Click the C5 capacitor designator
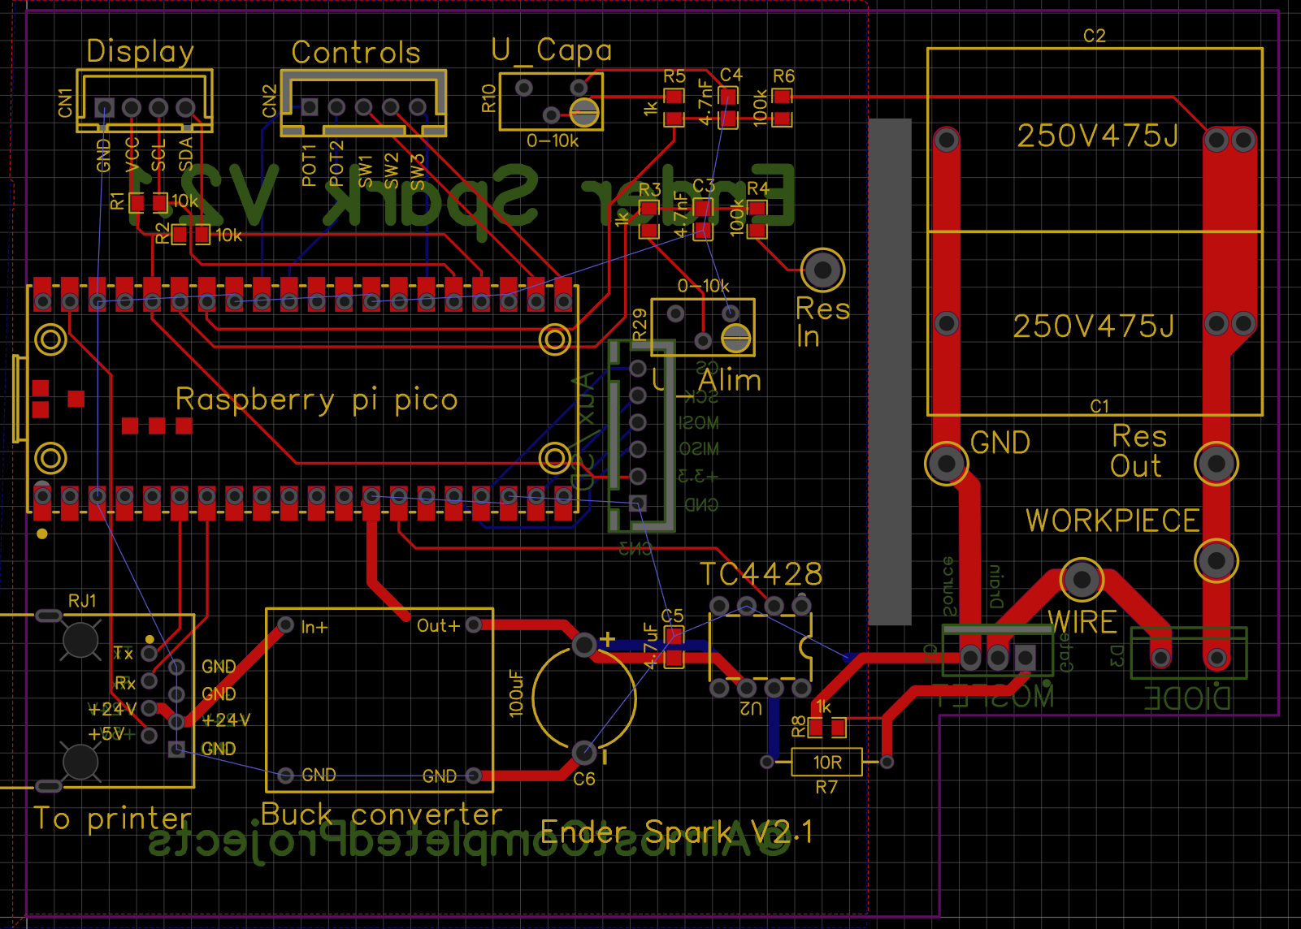This screenshot has width=1301, height=929. pos(672,616)
